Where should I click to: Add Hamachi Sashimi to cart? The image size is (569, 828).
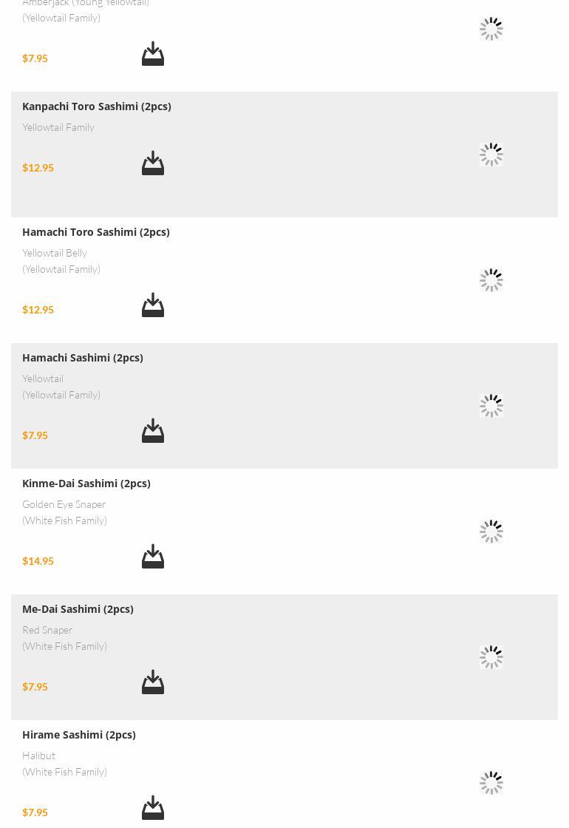(x=153, y=431)
